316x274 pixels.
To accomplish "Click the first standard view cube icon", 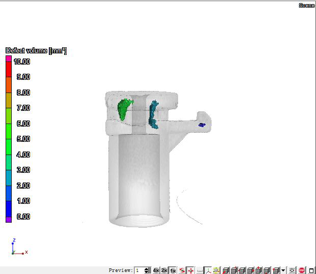I will [226, 270].
